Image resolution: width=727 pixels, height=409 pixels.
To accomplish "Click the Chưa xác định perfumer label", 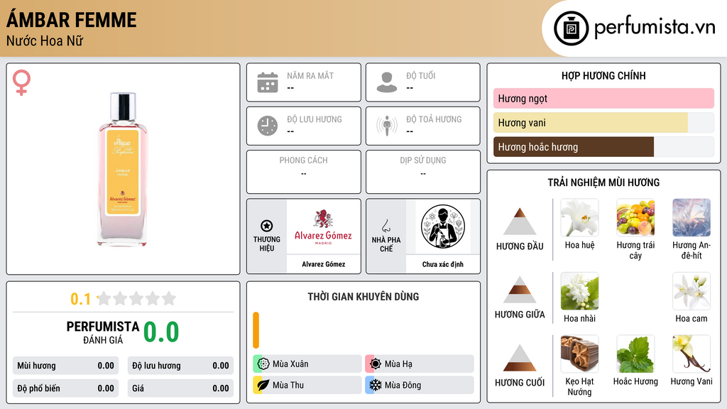I will (x=443, y=264).
